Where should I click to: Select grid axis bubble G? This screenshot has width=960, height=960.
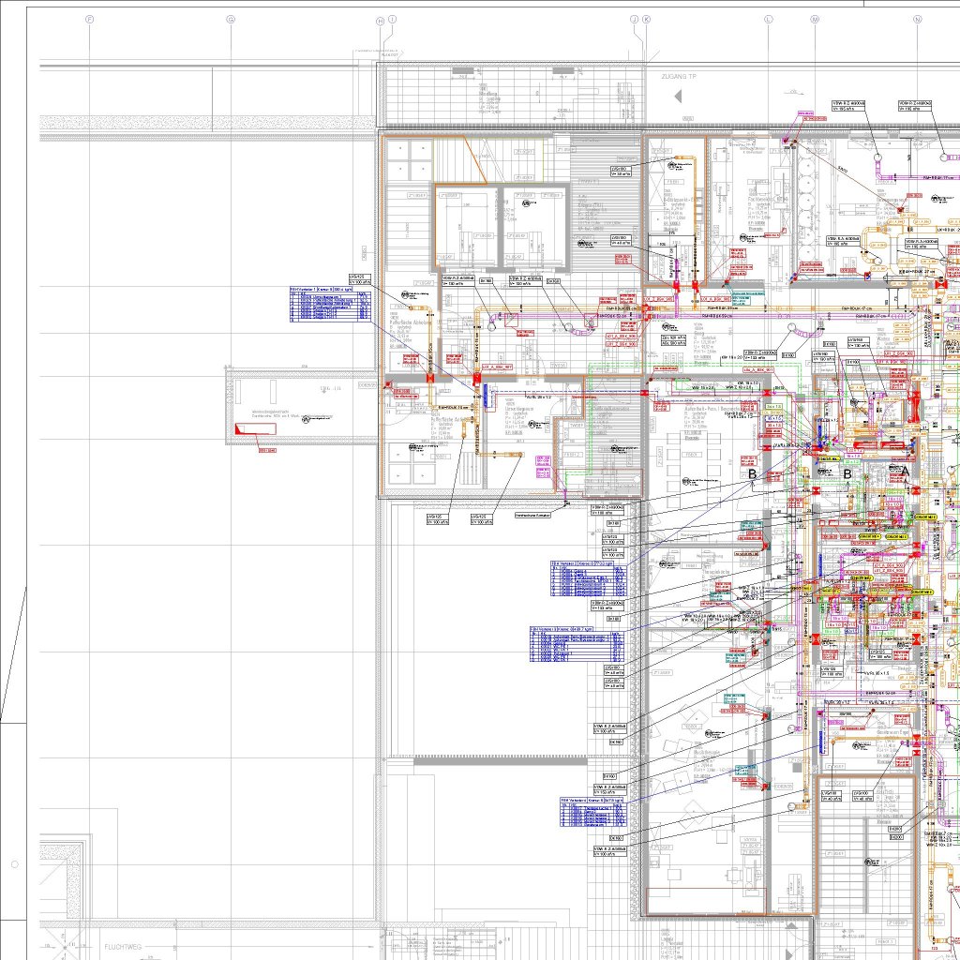point(231,20)
